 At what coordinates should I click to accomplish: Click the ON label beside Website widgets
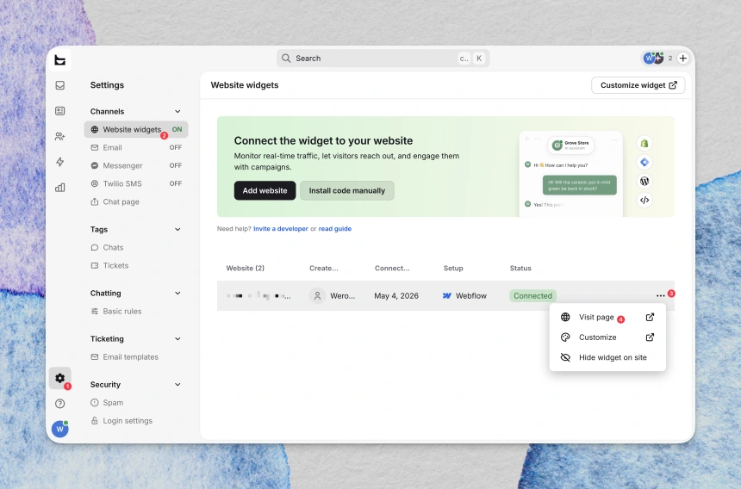177,129
